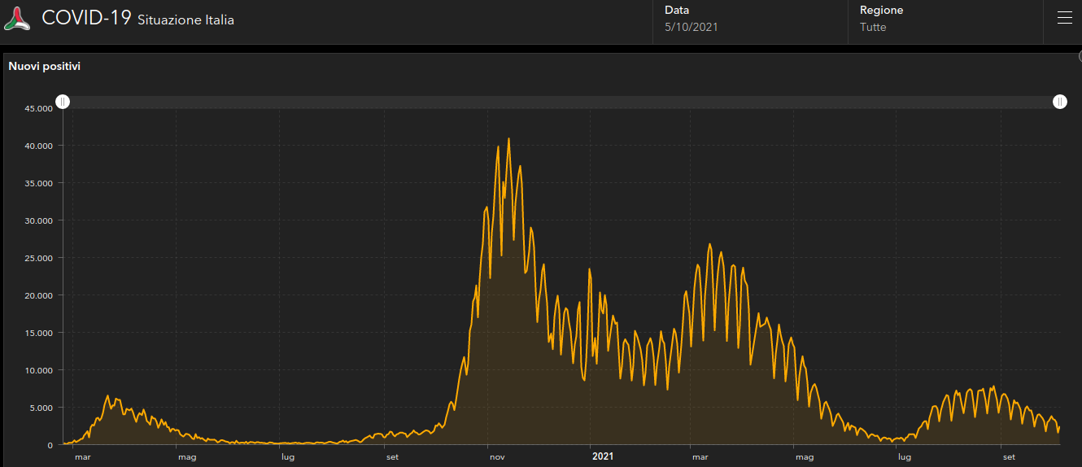Click the first wave peak in spring 2020
1082x467 pixels.
click(x=108, y=395)
